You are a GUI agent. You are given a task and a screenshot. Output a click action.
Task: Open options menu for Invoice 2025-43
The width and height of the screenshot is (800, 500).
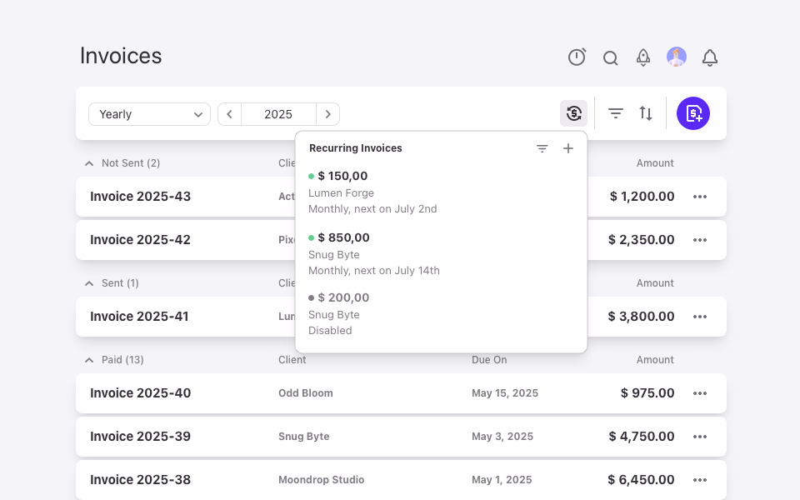point(700,197)
